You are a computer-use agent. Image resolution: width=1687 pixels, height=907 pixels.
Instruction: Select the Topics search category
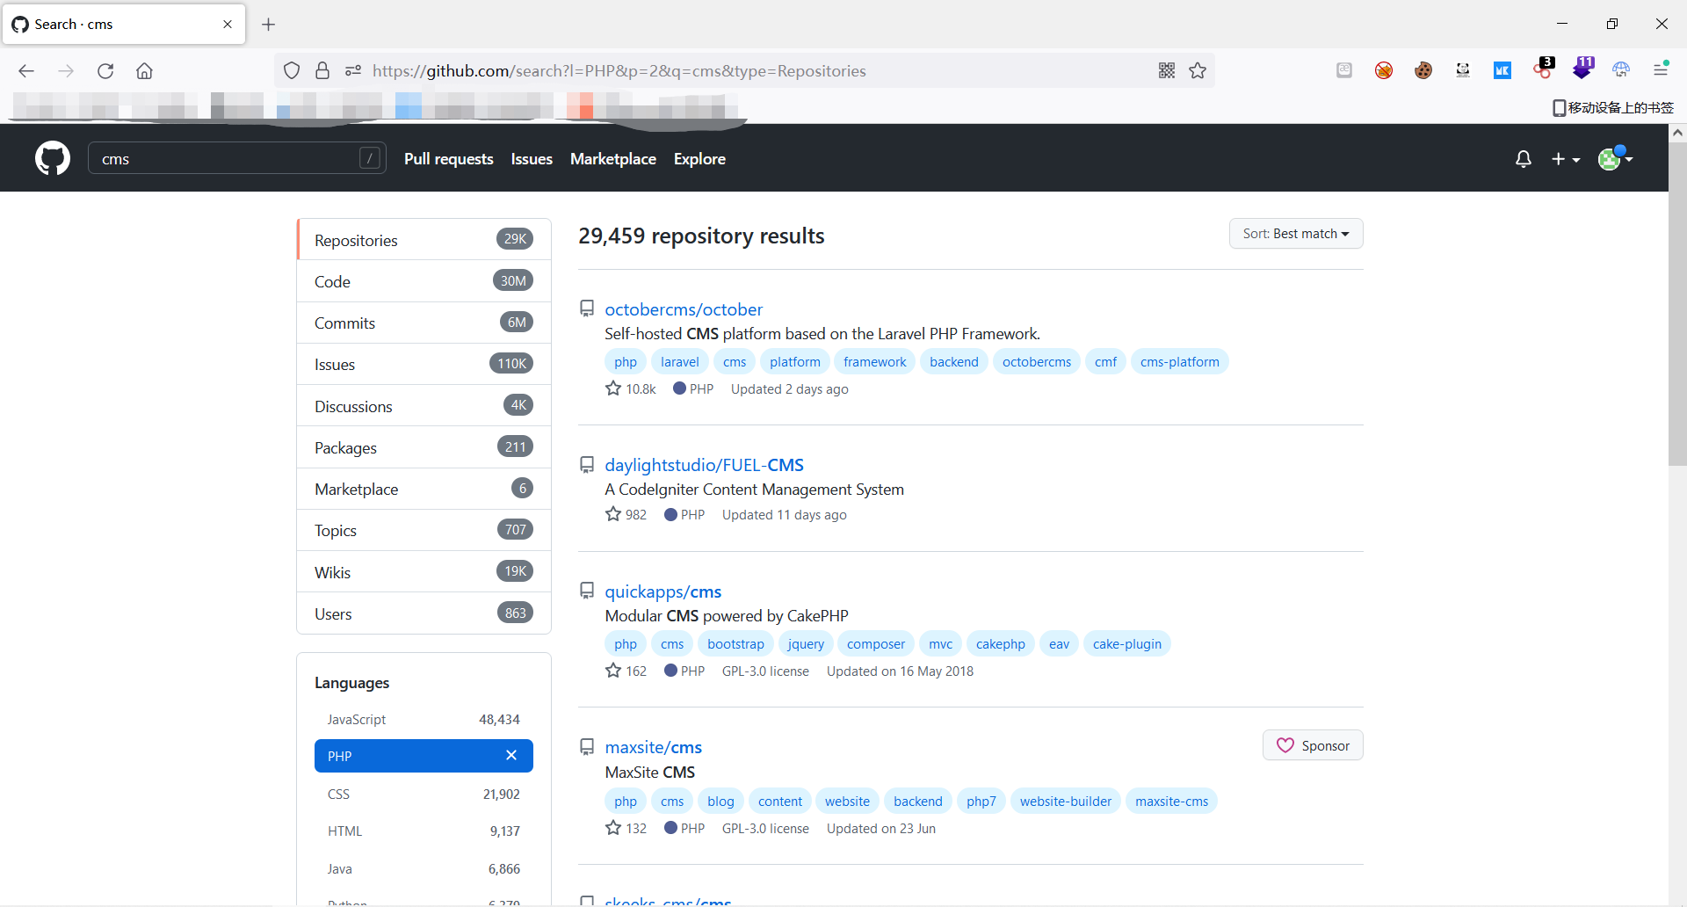[424, 530]
